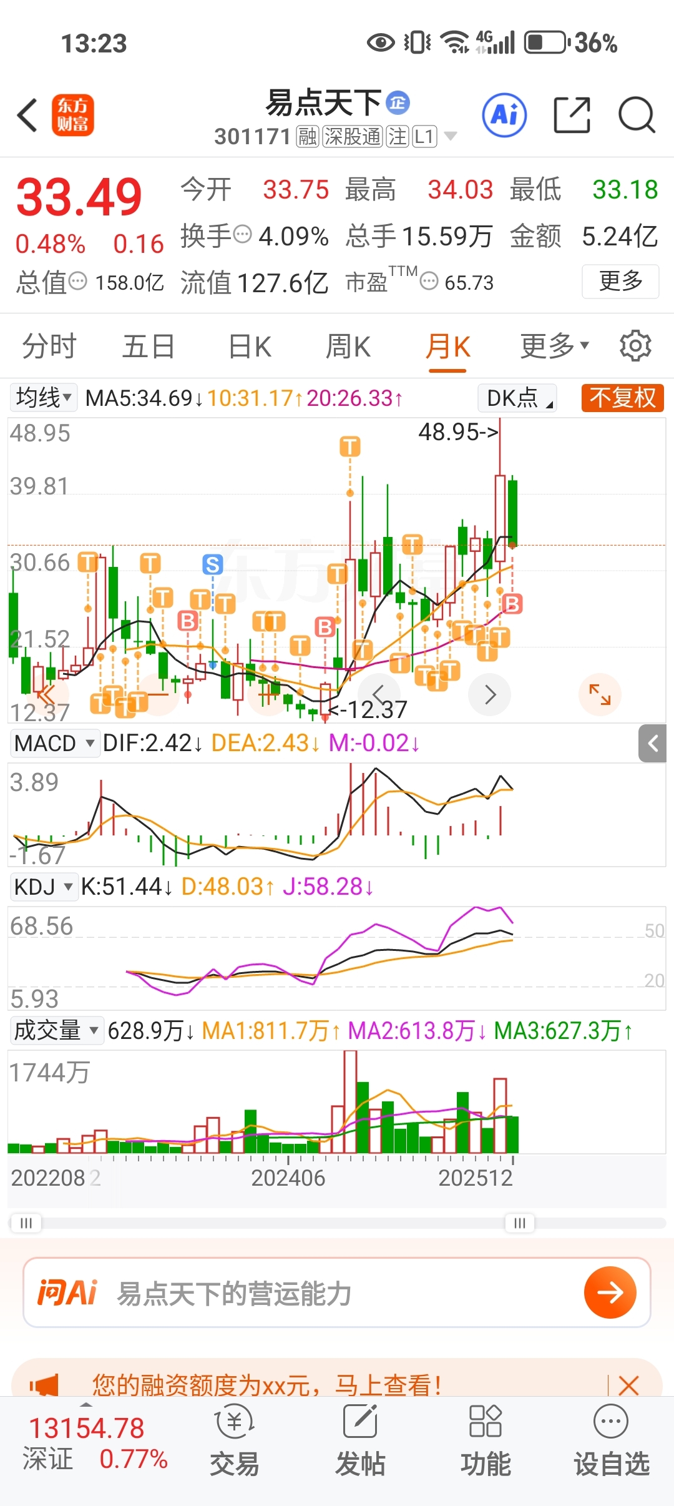Screen dimensions: 674x1506
Task: Switch to the 分时 tab
Action: click(49, 346)
